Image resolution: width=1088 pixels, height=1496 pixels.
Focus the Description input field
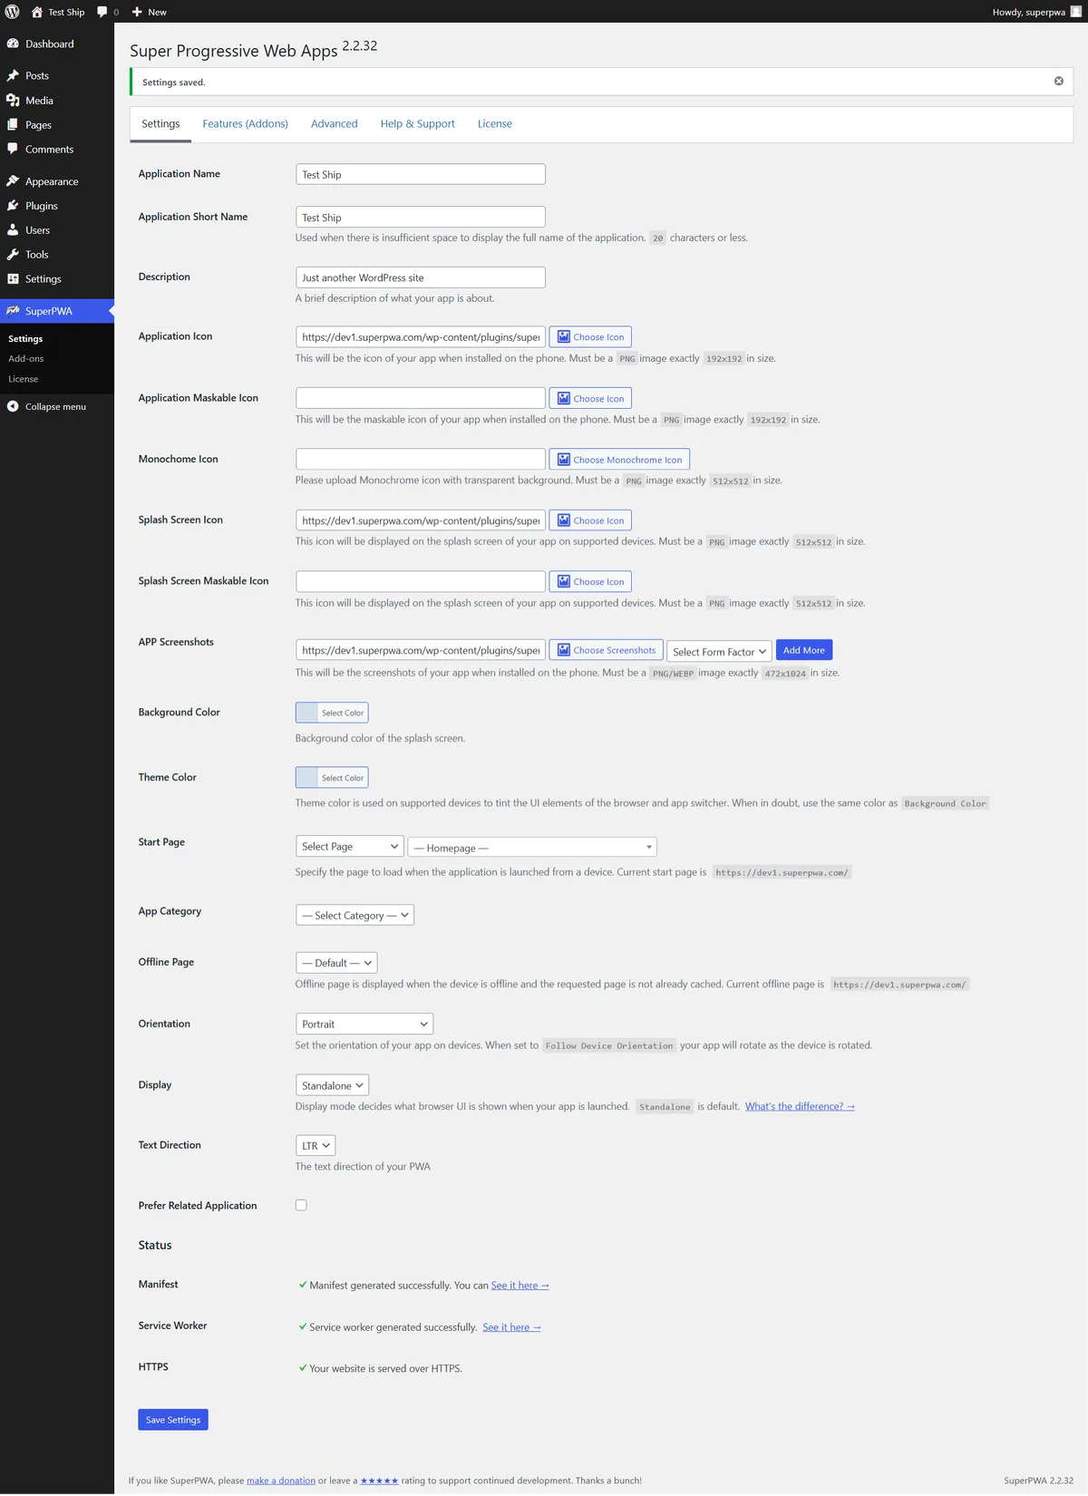(x=421, y=277)
